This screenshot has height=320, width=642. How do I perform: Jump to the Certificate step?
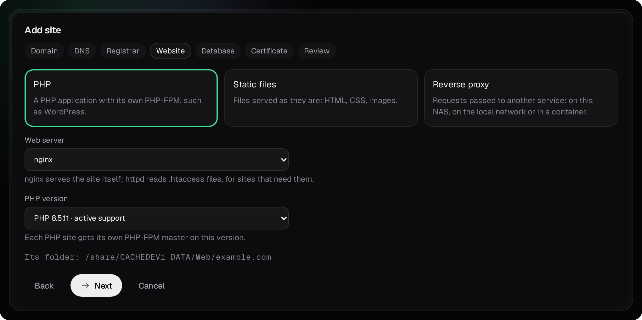269,51
